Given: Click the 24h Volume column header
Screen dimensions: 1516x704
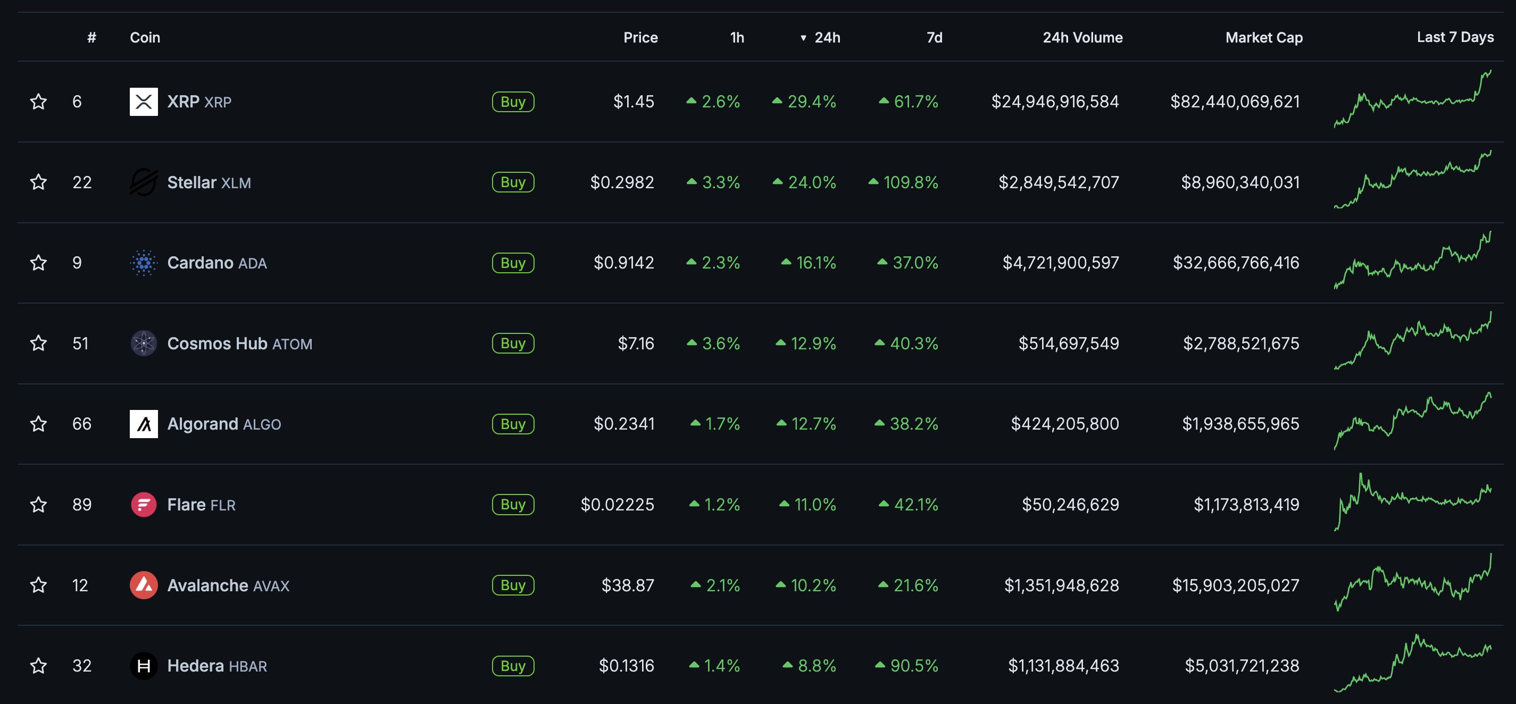Looking at the screenshot, I should click(x=1082, y=38).
